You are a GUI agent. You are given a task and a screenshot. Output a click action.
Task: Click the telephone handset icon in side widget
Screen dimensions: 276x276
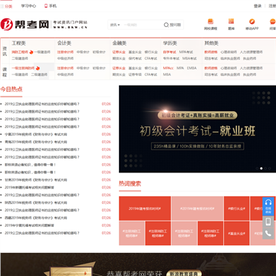coord(268,233)
